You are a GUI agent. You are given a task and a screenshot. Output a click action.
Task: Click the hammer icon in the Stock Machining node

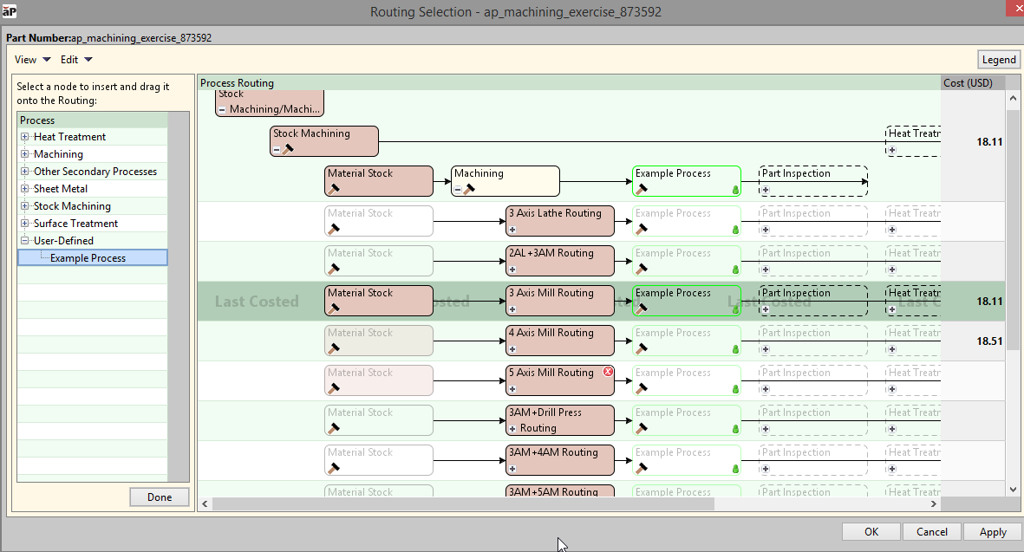[288, 149]
